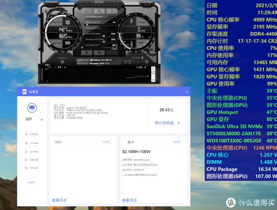Close the 哈希宝 window
Image resolution: width=277 pixels, height=210 pixels.
[187, 92]
